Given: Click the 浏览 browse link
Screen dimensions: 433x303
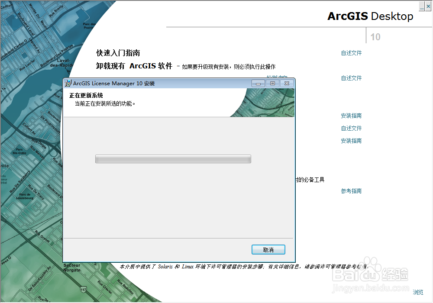Looking at the screenshot, I should tap(418, 292).
